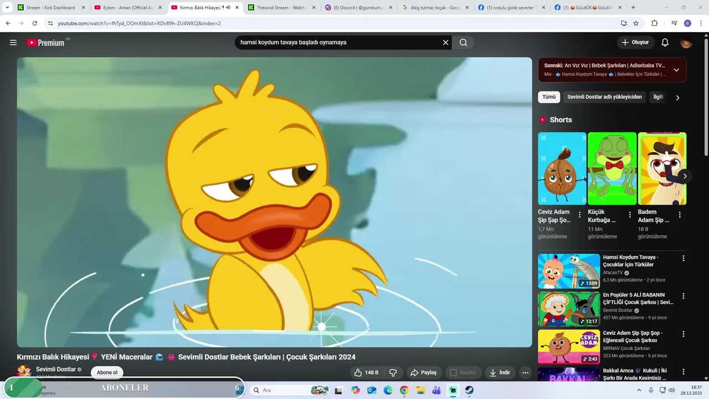
Task: Switch to the dikiş tutmaz bıçak Google tab
Action: coord(435,8)
